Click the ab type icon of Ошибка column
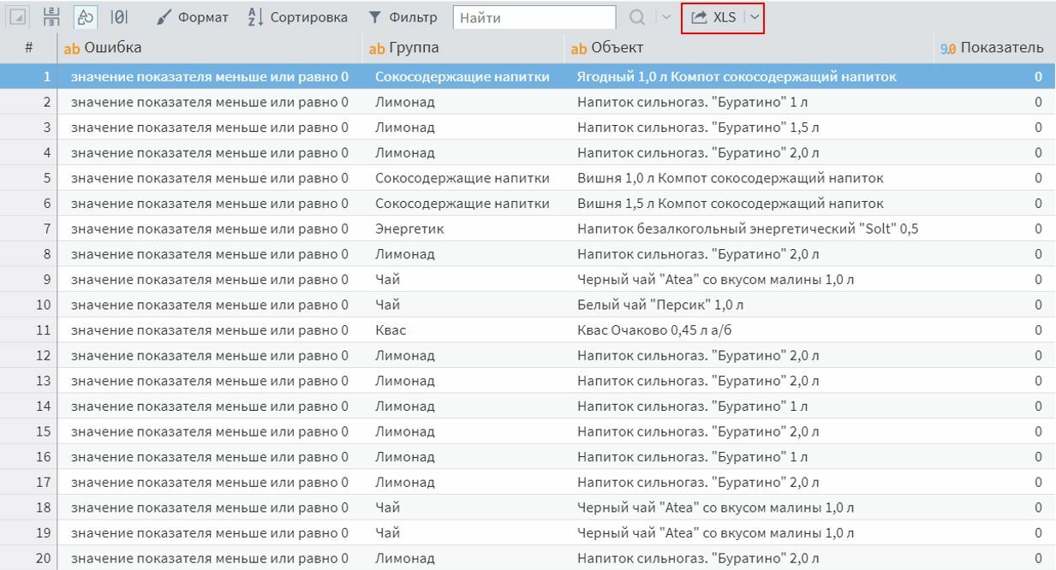This screenshot has width=1056, height=570. 72,49
